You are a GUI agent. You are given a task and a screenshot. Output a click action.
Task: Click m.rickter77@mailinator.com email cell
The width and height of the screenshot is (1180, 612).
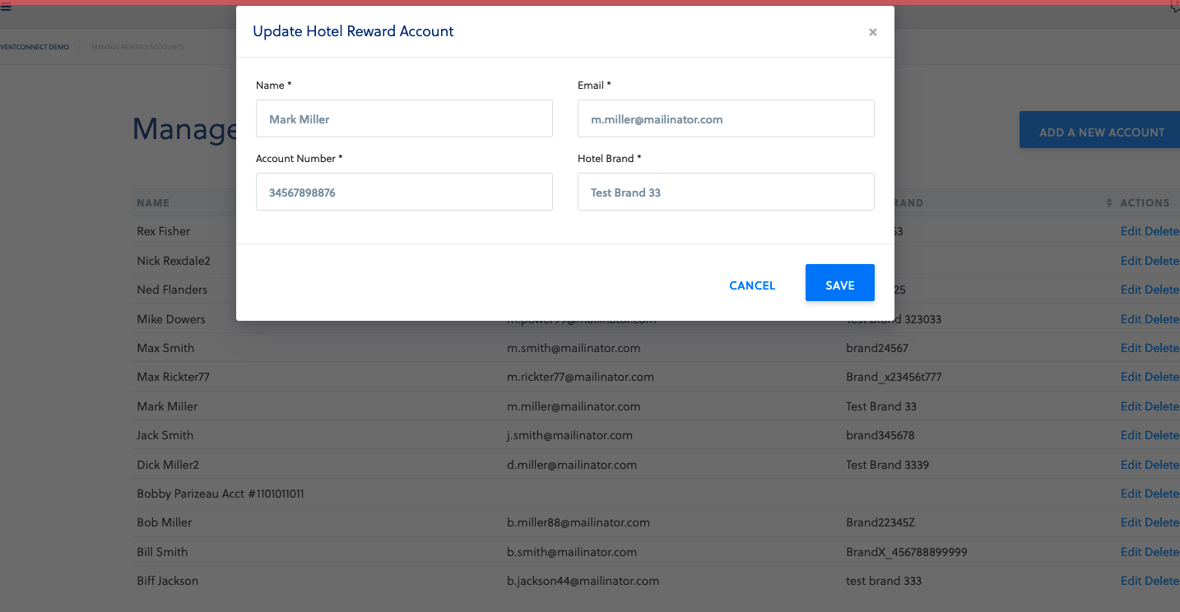(580, 377)
